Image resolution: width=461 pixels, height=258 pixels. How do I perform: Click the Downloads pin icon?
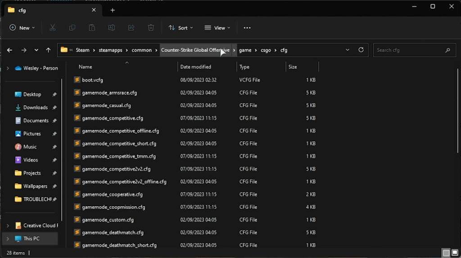54,108
